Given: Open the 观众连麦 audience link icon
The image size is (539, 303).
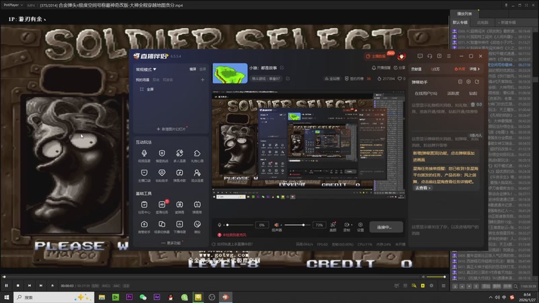Looking at the screenshot, I should pos(197,173).
